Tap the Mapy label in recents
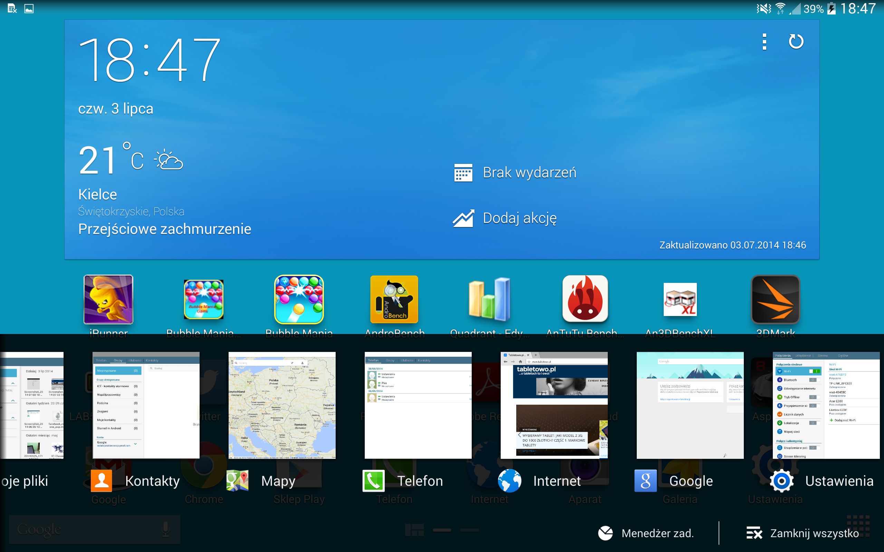The image size is (884, 552). tap(278, 481)
